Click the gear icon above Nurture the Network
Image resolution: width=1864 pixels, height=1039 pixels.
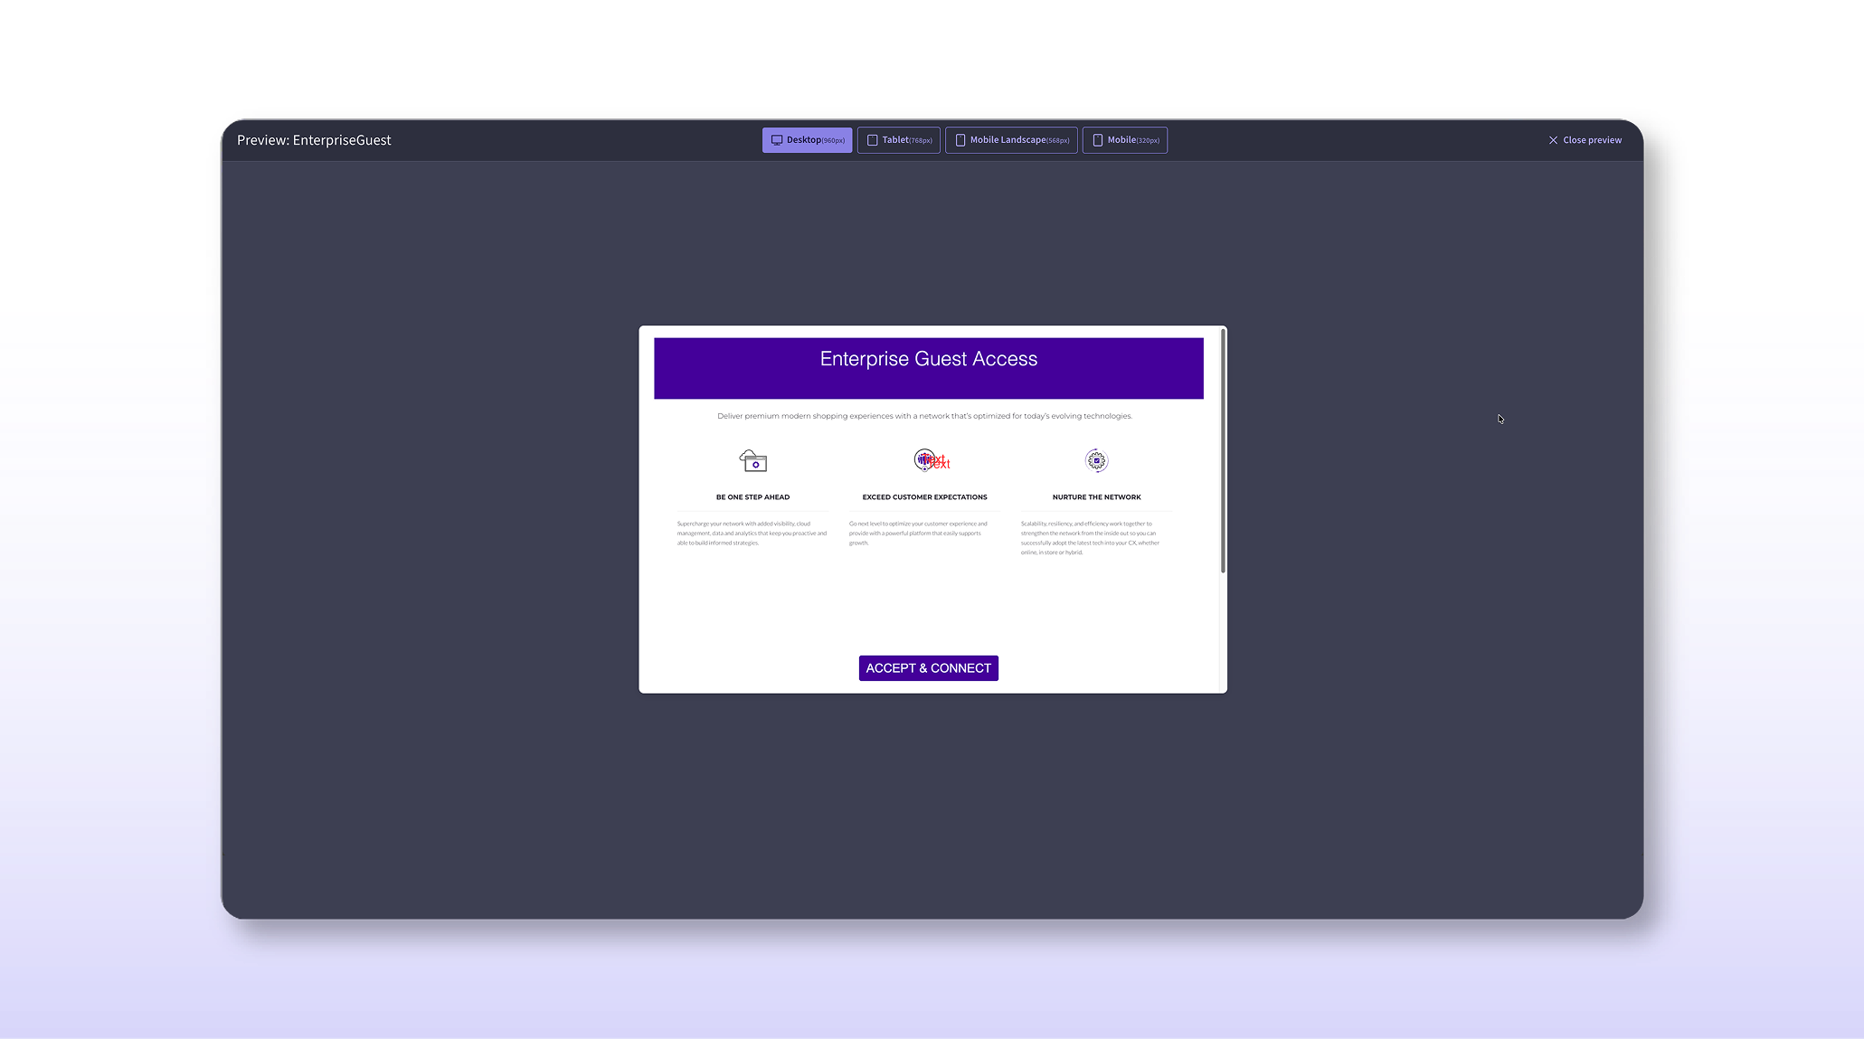[x=1096, y=460]
